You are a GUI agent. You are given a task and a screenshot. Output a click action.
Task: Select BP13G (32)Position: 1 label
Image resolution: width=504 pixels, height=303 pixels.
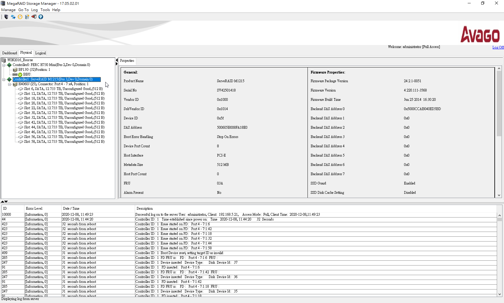pos(34,70)
